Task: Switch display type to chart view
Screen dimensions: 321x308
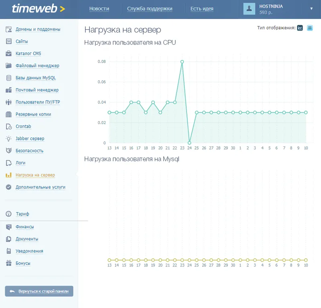Action: (x=300, y=28)
